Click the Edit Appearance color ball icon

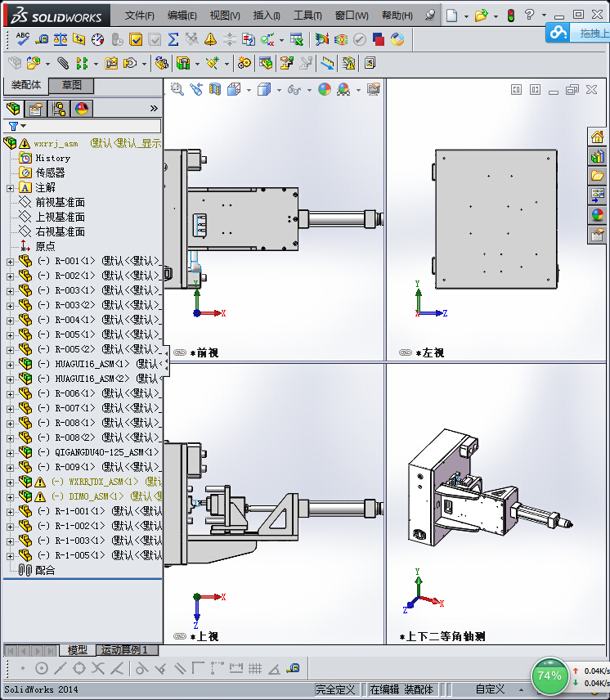pos(325,90)
